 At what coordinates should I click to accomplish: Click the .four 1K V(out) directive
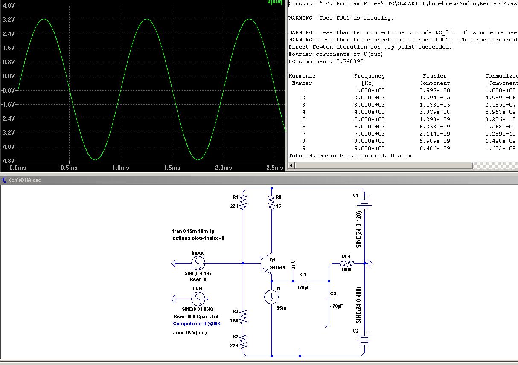190,333
